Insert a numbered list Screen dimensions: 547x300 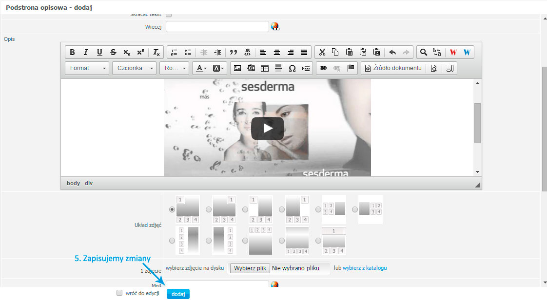click(174, 52)
